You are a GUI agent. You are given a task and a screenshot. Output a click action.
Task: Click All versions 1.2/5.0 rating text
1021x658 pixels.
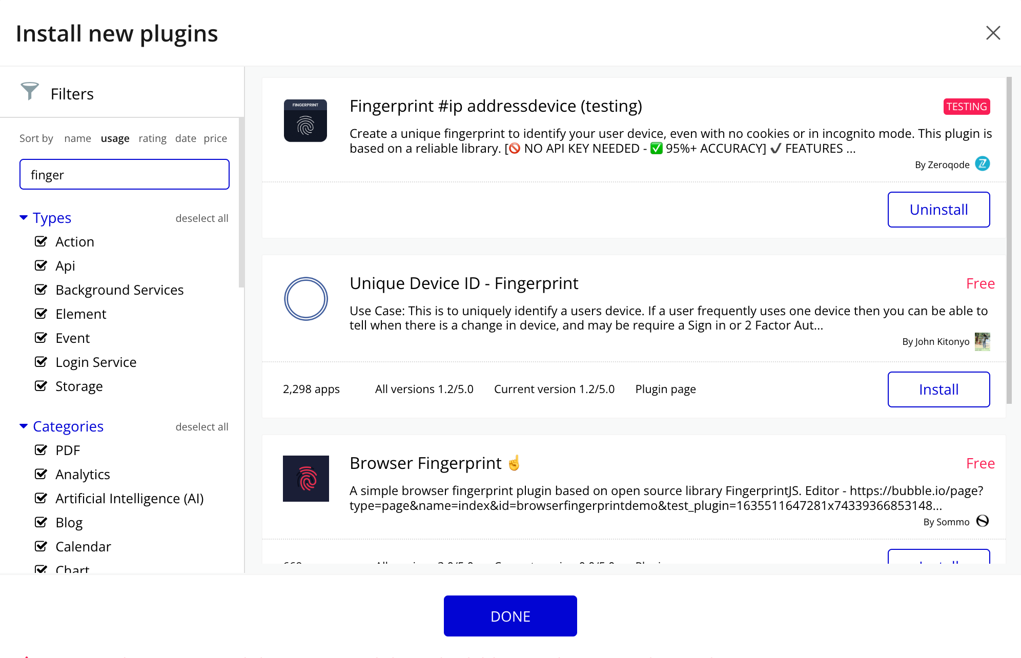pyautogui.click(x=424, y=389)
